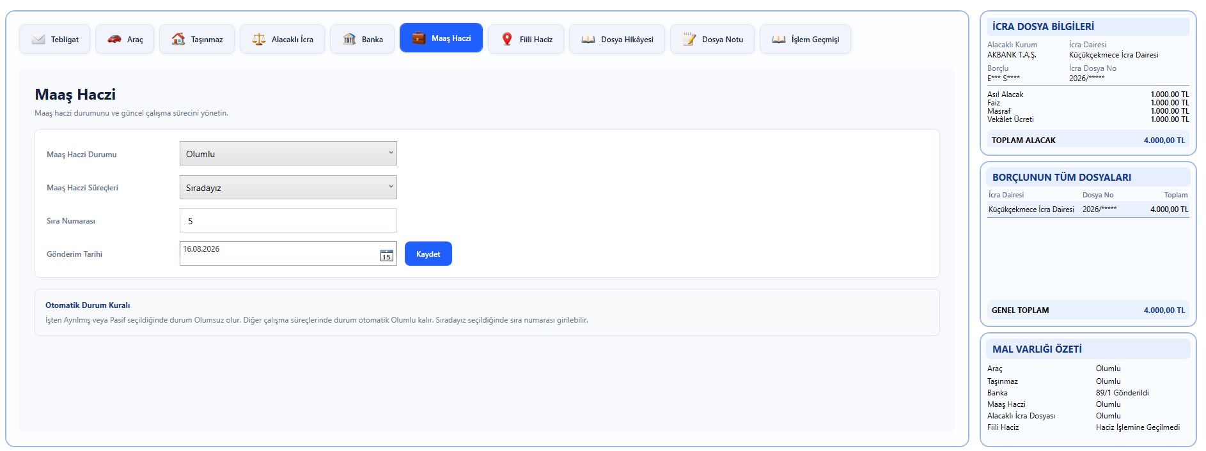Open the Maaş Haczi Durumu dropdown
This screenshot has width=1206, height=451.
[x=288, y=153]
